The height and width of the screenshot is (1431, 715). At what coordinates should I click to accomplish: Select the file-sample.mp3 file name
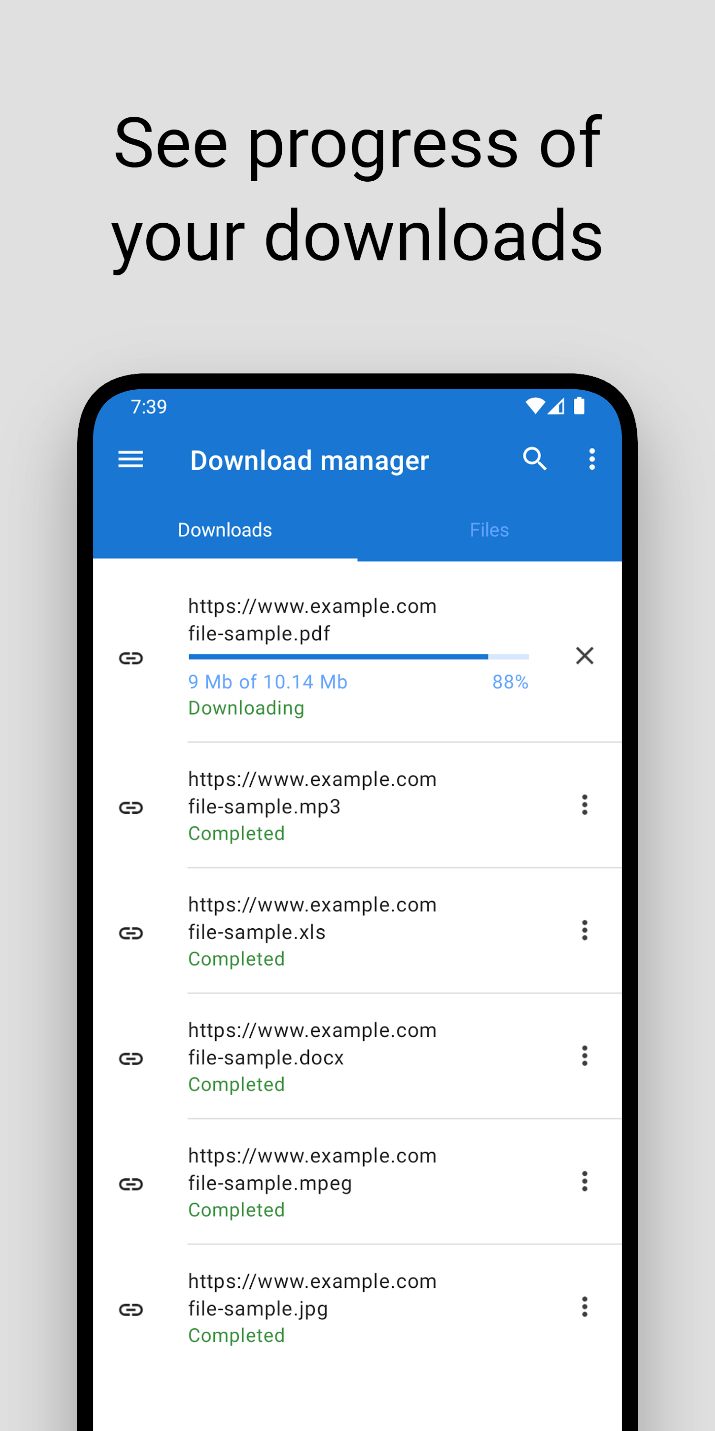click(264, 807)
